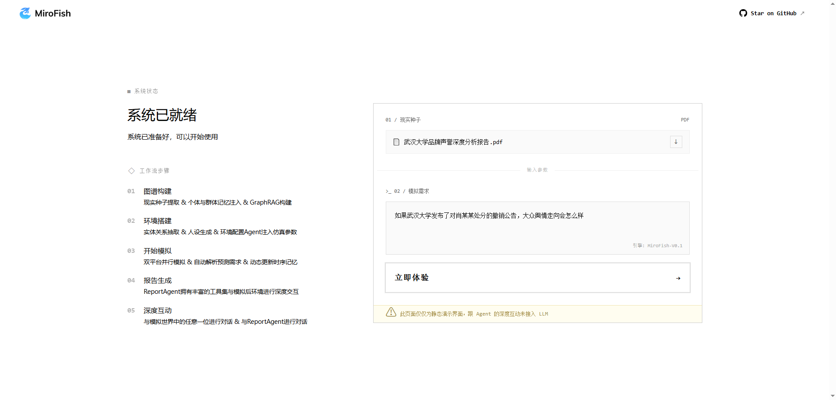Select workflow step 01 图谱构建

pyautogui.click(x=158, y=192)
